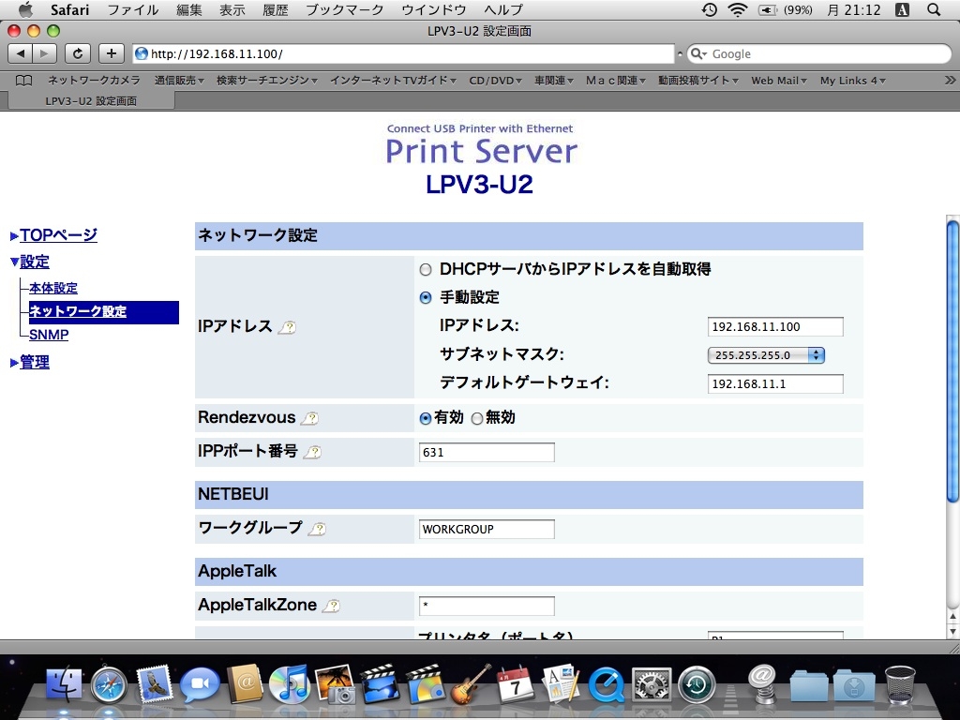Image resolution: width=960 pixels, height=720 pixels.
Task: Open the ネットワーク設定 sidebar link
Action: pyautogui.click(x=78, y=311)
